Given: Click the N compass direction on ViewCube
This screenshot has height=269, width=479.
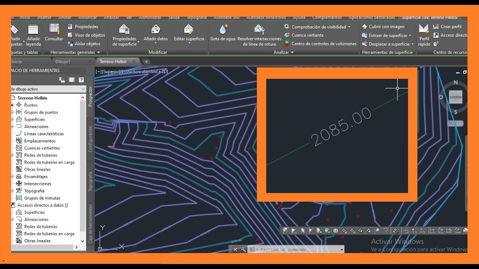Looking at the screenshot, I should click(455, 83).
